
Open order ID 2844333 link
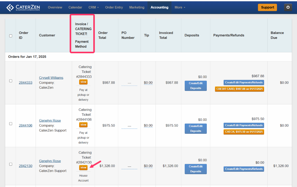click(x=25, y=83)
